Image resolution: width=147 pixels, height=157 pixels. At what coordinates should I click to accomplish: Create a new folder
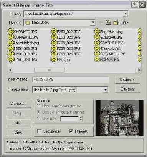pos(116,23)
